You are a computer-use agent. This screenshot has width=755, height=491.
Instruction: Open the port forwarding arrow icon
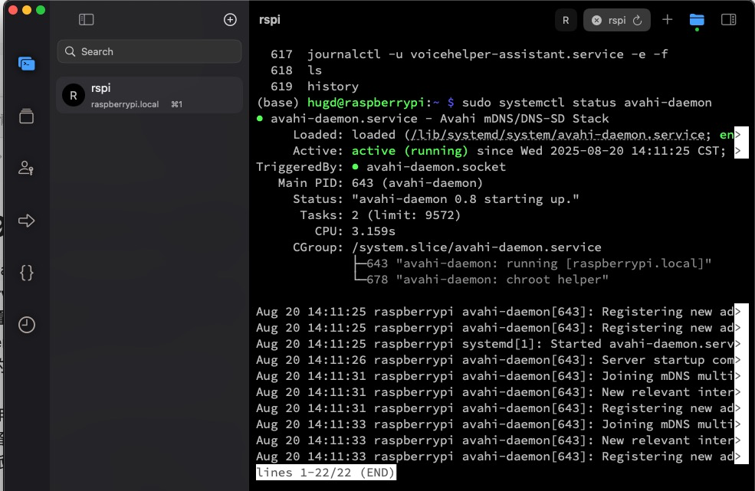coord(27,221)
